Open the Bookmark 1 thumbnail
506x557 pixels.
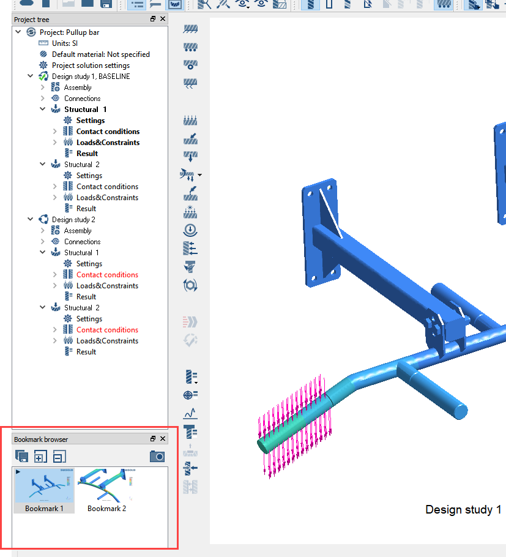(44, 490)
